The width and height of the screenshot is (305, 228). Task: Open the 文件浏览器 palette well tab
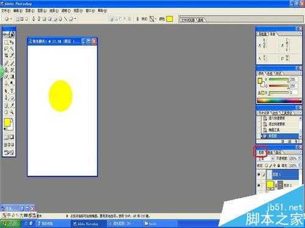(188, 20)
